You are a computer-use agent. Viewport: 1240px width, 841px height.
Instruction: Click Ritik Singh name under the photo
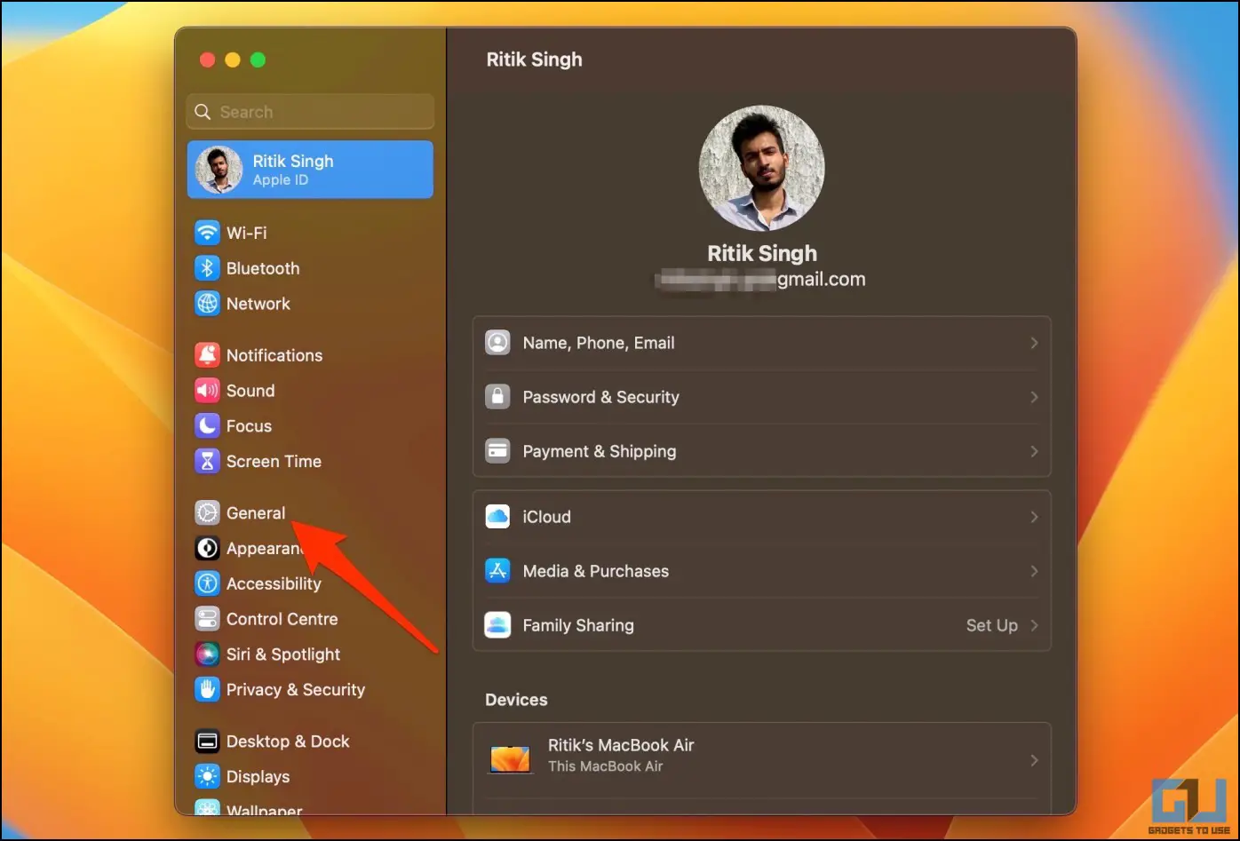pos(762,253)
